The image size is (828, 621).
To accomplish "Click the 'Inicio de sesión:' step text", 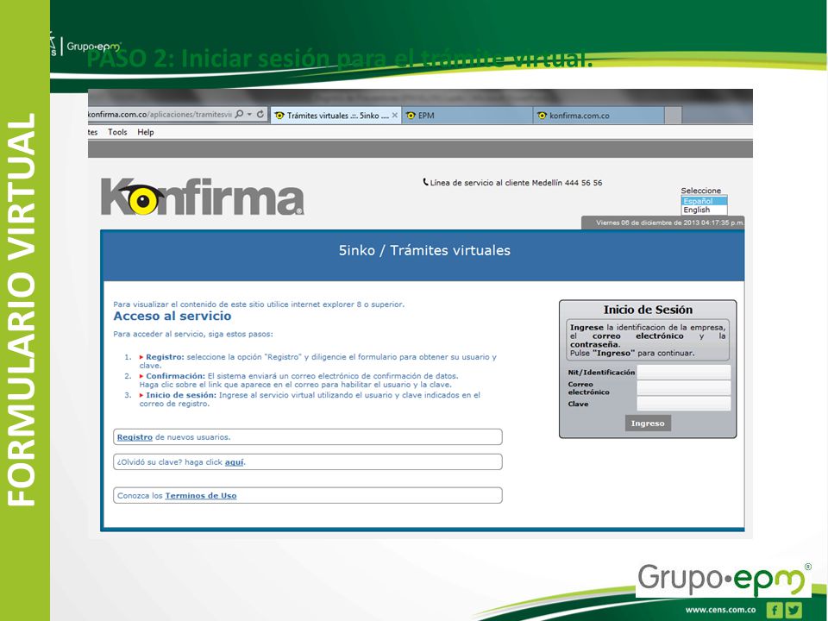I will (181, 395).
